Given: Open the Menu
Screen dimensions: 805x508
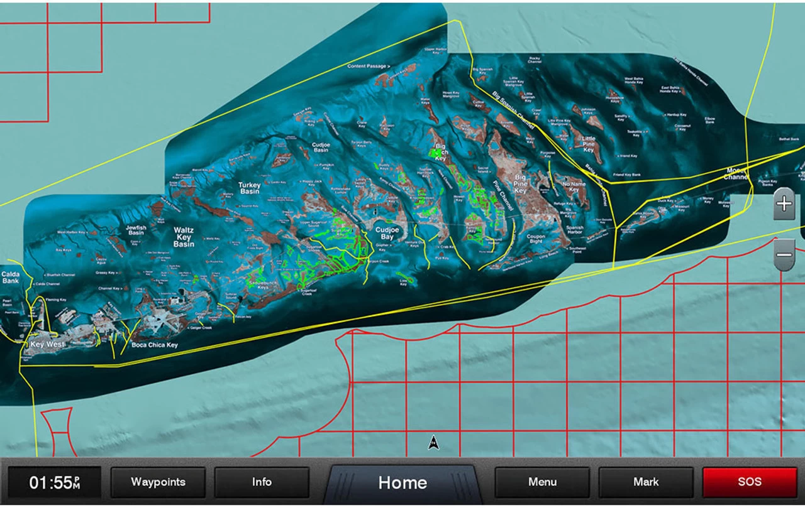Looking at the screenshot, I should pyautogui.click(x=541, y=482).
